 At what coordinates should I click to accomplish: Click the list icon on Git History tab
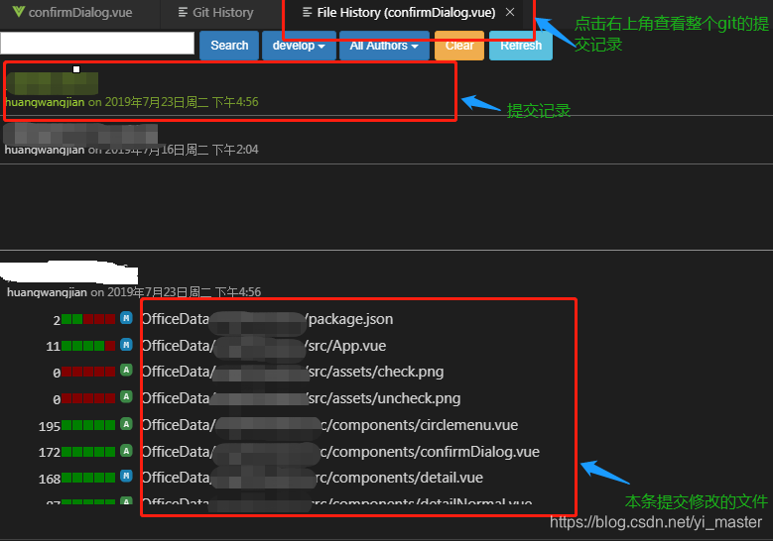[183, 12]
